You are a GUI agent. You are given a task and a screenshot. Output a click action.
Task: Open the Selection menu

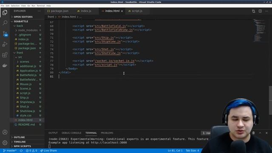pyautogui.click(x=15, y=6)
